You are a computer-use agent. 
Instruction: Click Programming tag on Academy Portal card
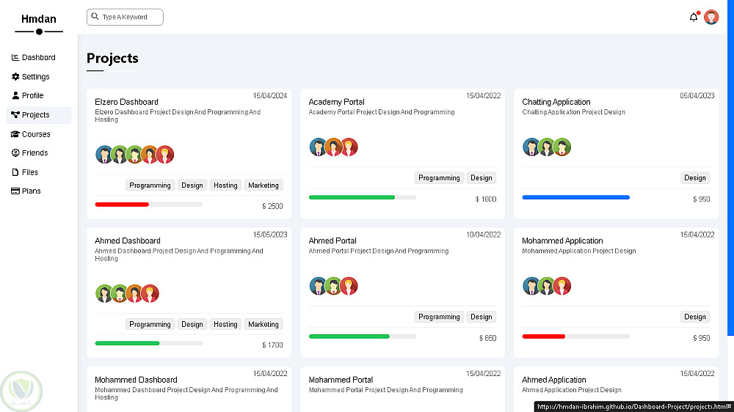tap(439, 178)
